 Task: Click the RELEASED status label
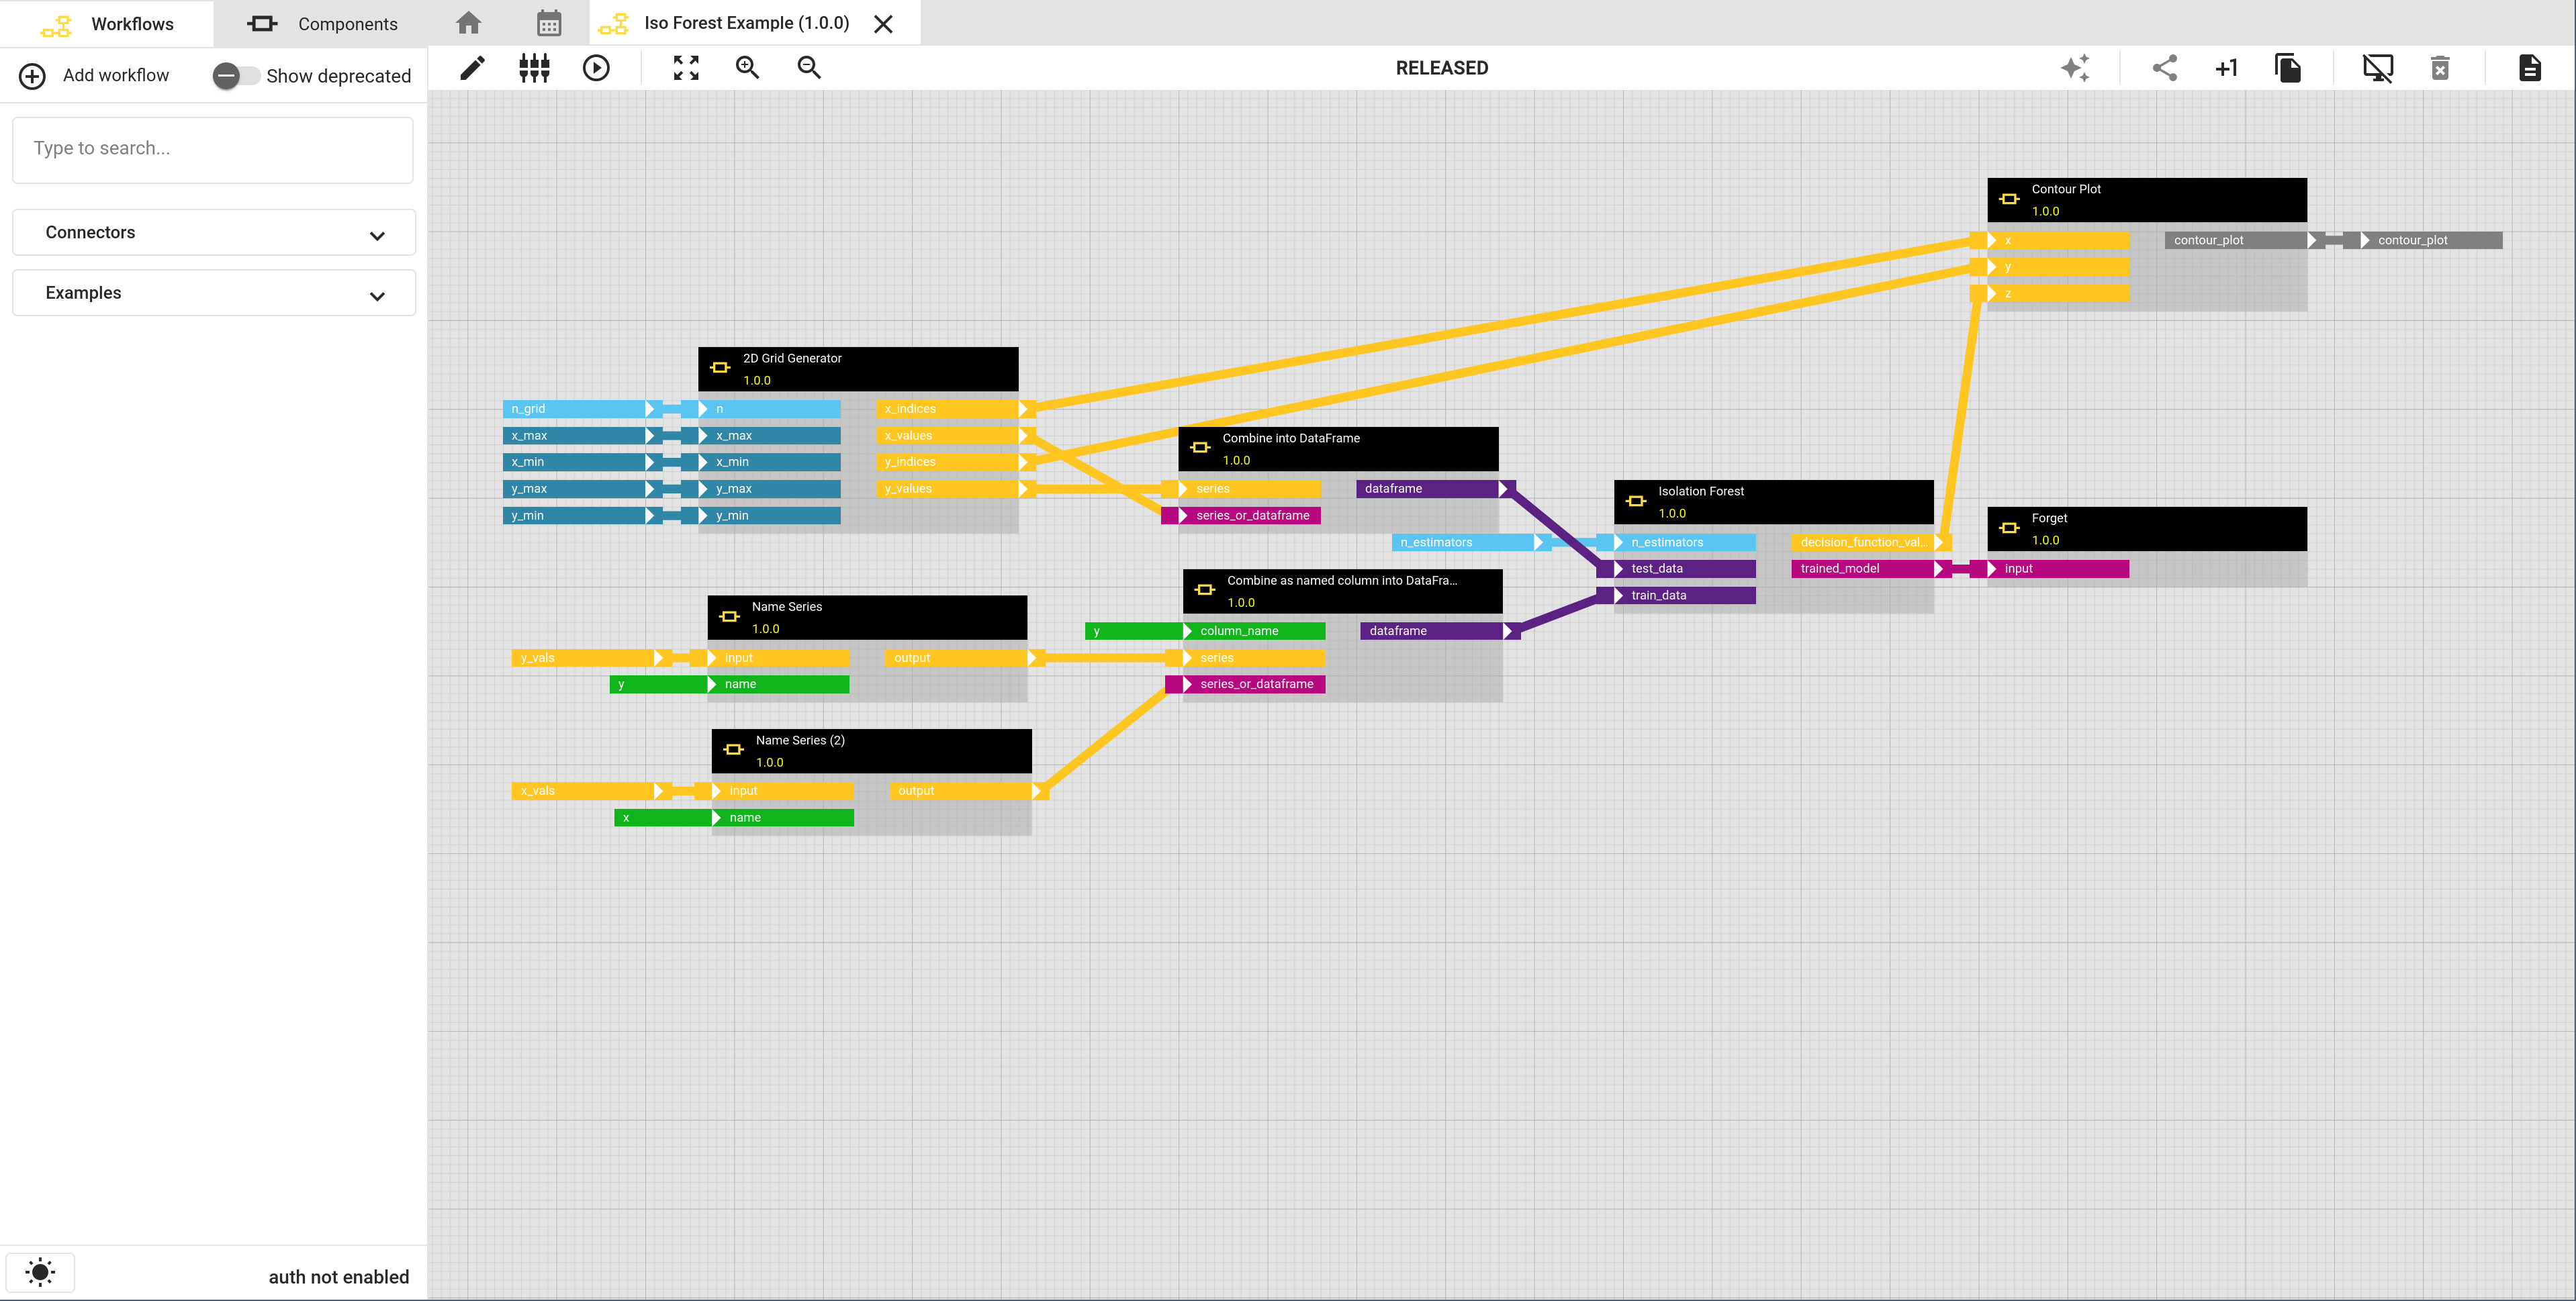[1442, 68]
